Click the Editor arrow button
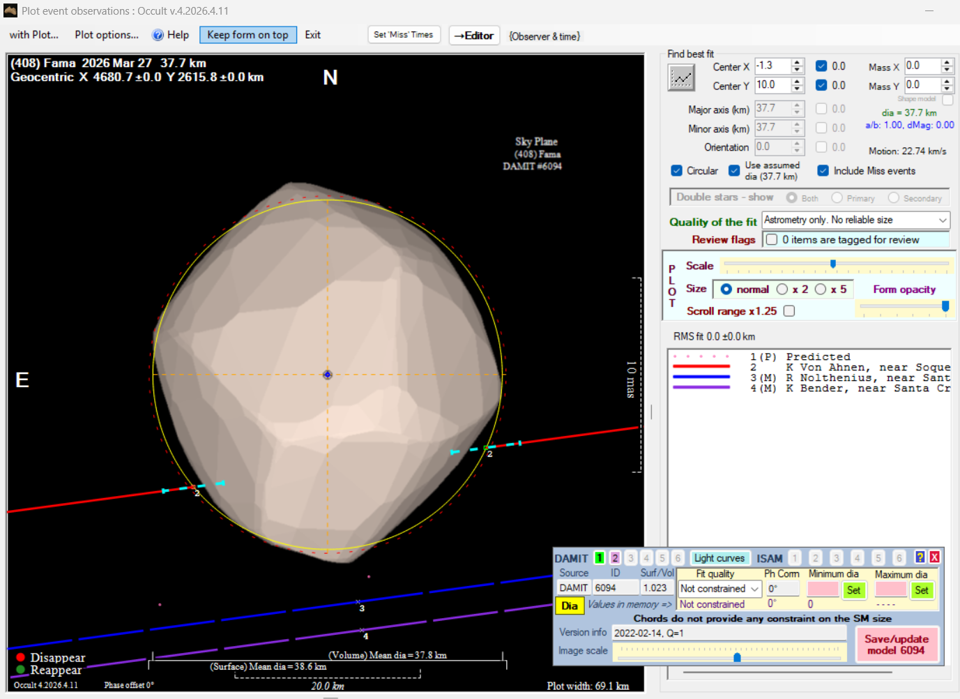The width and height of the screenshot is (960, 699). (x=474, y=36)
